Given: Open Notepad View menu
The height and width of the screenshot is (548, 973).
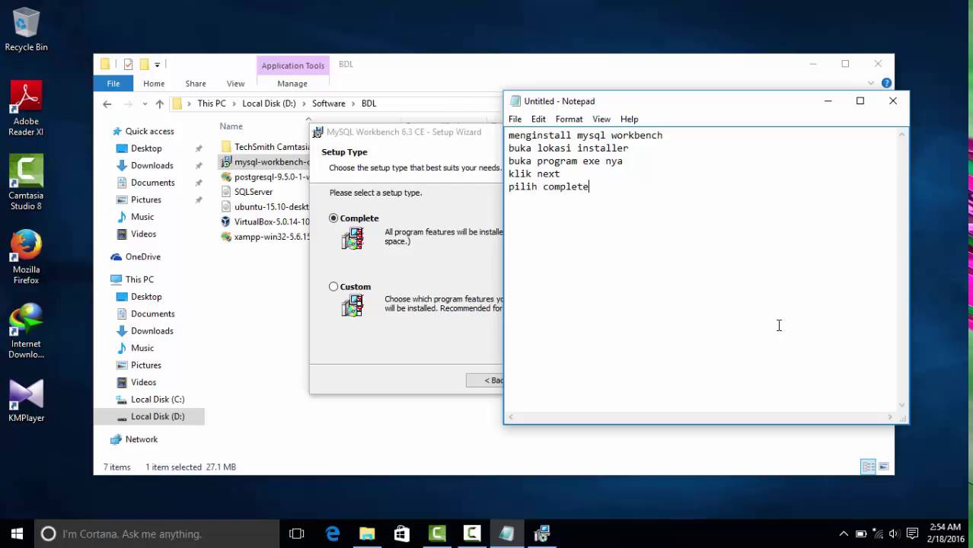Looking at the screenshot, I should [601, 119].
